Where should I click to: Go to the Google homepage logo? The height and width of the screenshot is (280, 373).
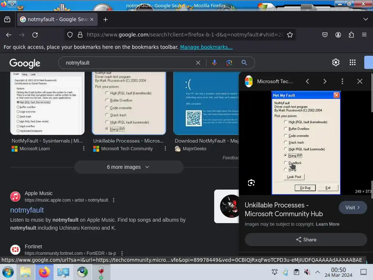pyautogui.click(x=25, y=63)
